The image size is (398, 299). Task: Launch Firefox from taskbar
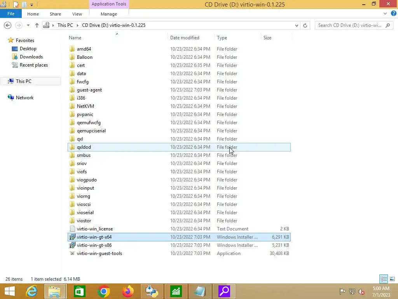tap(127, 291)
